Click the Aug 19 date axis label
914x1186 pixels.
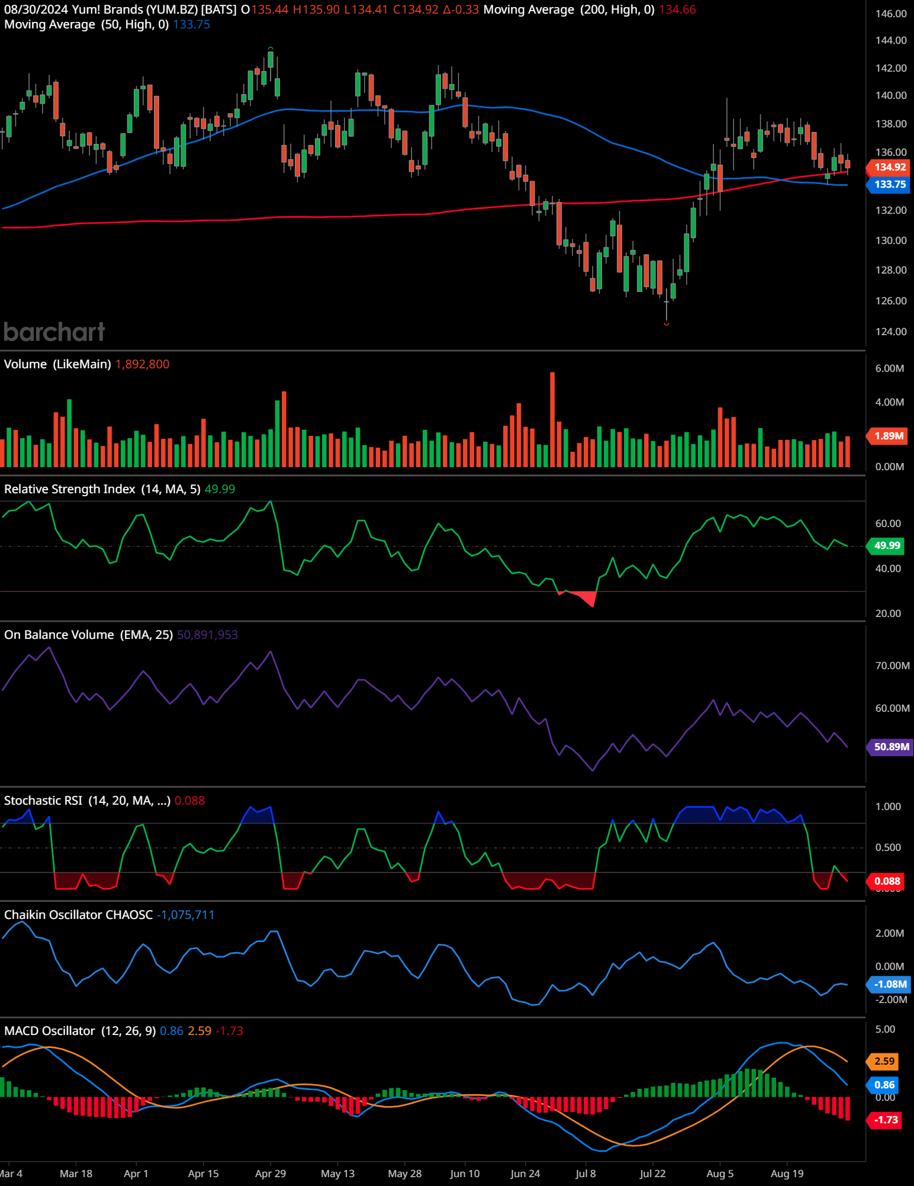787,1174
